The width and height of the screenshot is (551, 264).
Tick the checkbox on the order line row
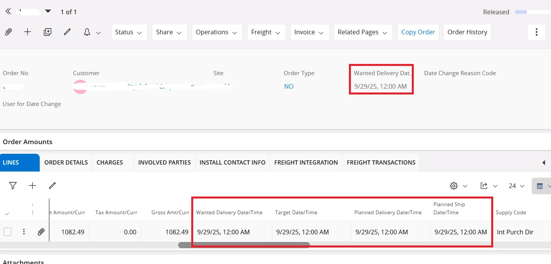[7, 232]
